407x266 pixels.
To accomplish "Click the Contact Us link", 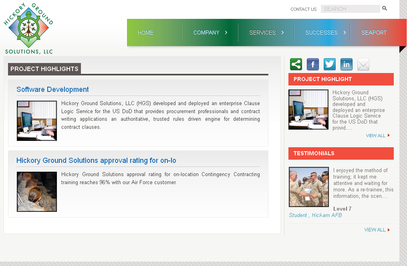I will pyautogui.click(x=303, y=9).
